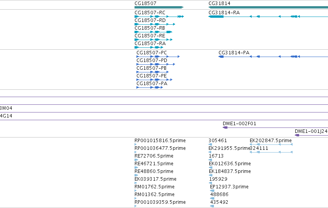Click the CG31814 gene label

point(219,3)
